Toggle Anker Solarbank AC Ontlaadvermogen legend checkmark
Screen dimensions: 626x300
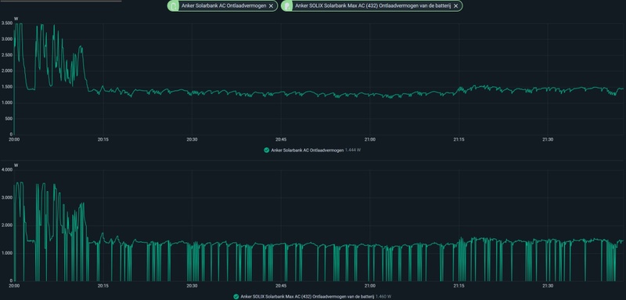[x=266, y=150]
